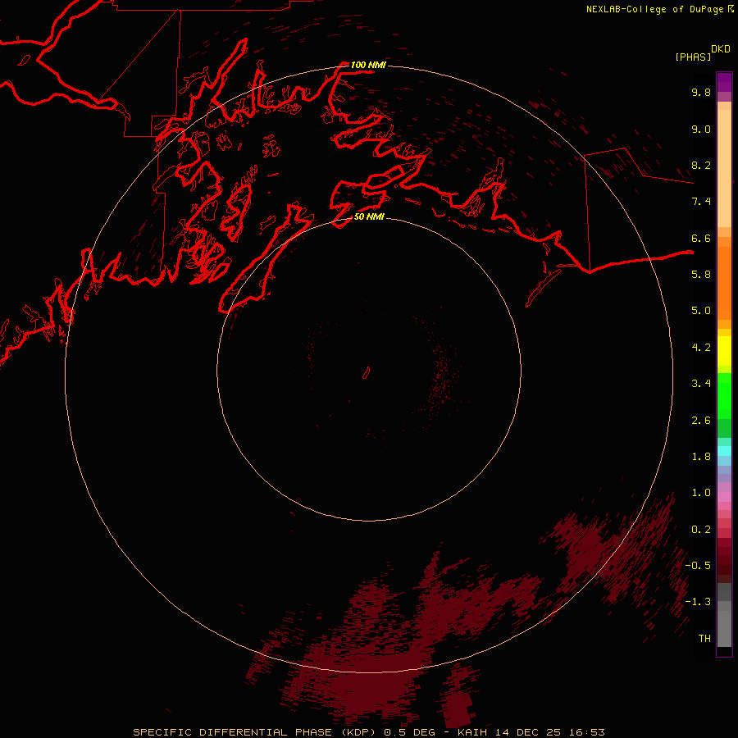Pick the pale peach color scale segment
This screenshot has width=738, height=738.
click(724, 168)
